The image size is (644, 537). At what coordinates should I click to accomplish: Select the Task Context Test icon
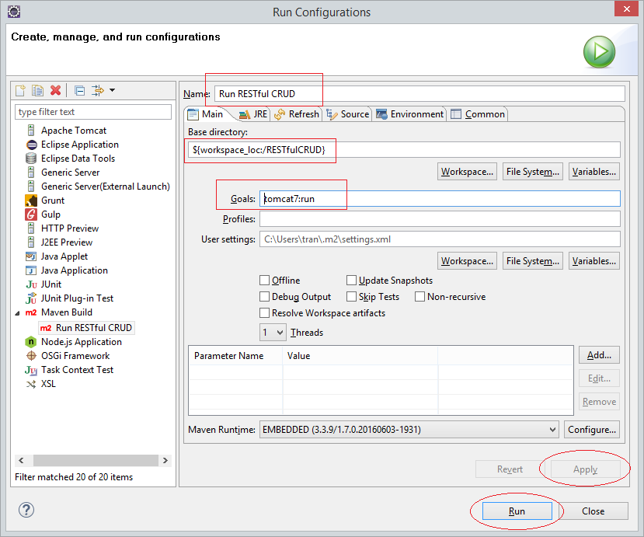31,370
